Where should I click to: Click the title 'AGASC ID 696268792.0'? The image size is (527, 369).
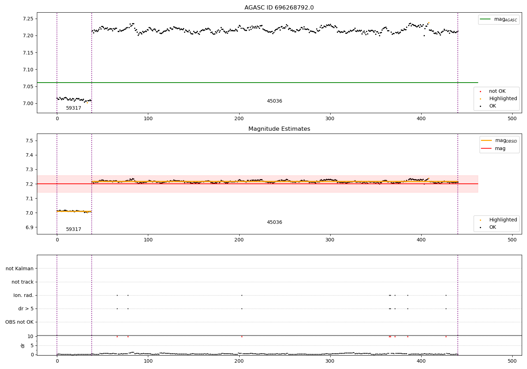click(x=279, y=8)
